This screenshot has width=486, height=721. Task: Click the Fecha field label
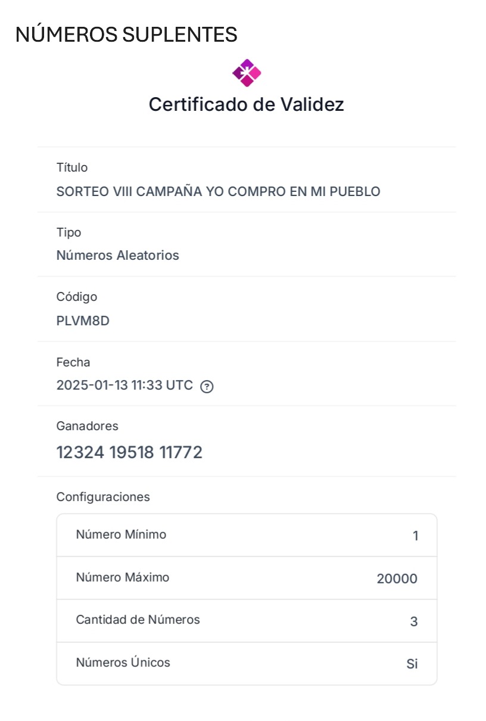pos(73,362)
